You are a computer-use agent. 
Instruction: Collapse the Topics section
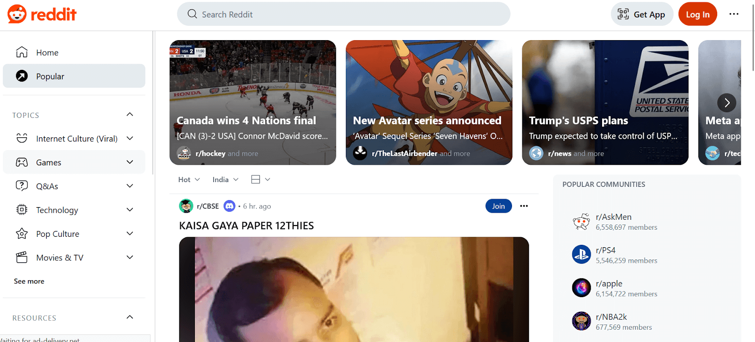click(130, 115)
